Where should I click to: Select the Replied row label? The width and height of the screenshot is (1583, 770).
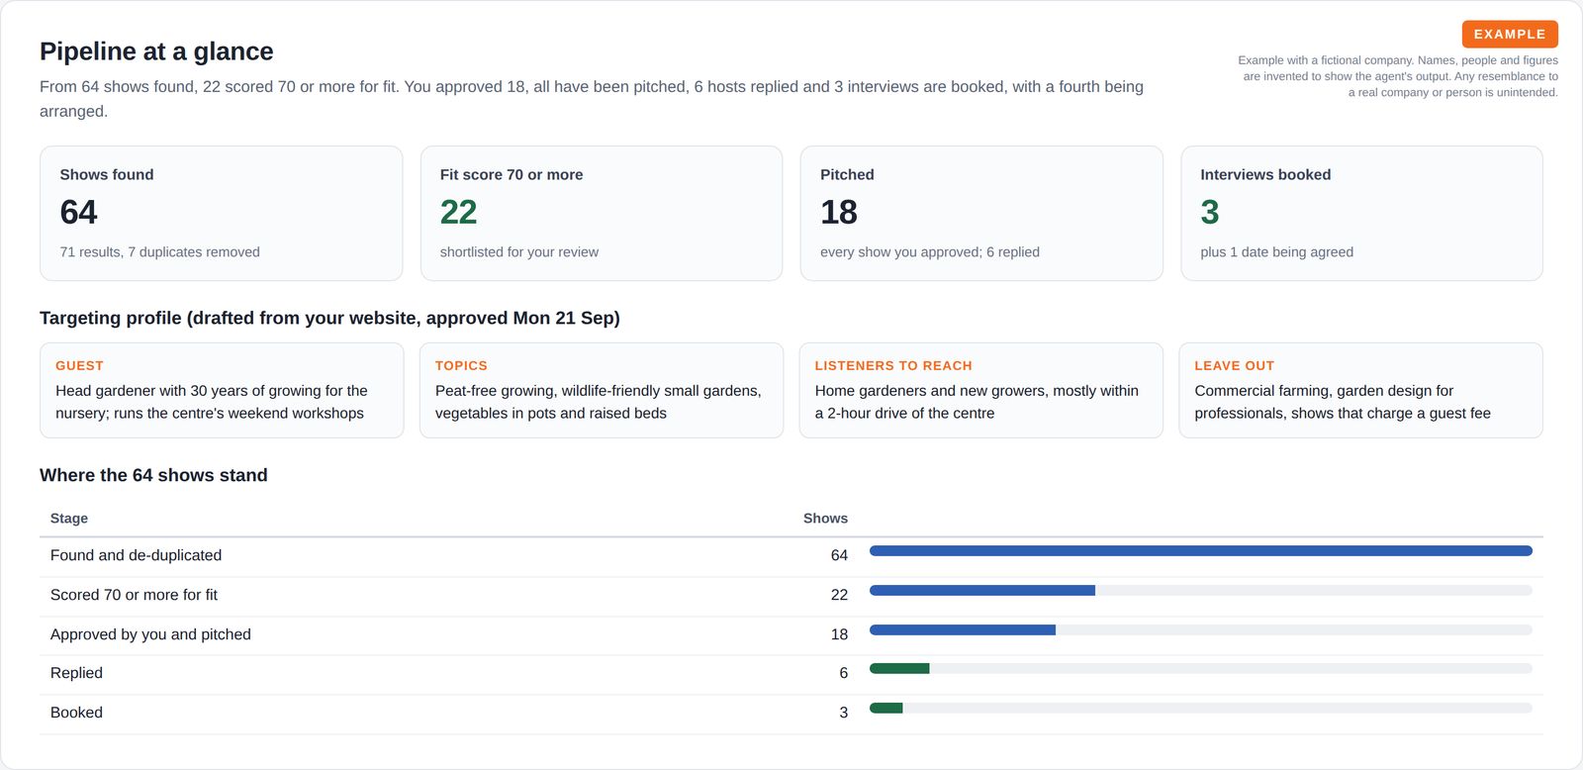tap(76, 673)
